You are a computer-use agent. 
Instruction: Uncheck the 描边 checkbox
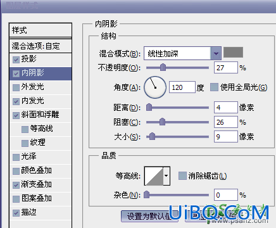click(16, 213)
